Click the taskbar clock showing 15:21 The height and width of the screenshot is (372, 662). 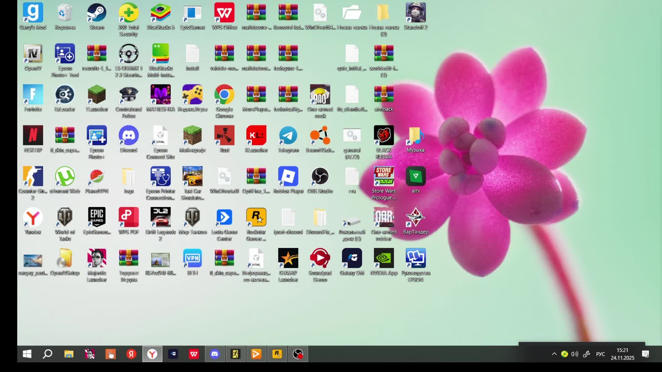(622, 354)
